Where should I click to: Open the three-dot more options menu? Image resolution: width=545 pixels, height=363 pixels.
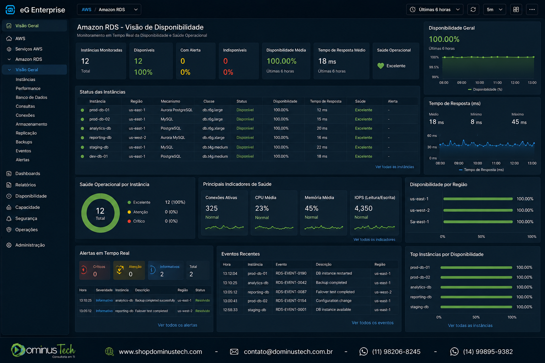click(532, 10)
